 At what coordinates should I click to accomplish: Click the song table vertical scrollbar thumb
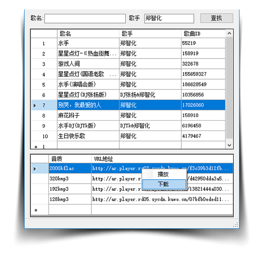click(229, 88)
